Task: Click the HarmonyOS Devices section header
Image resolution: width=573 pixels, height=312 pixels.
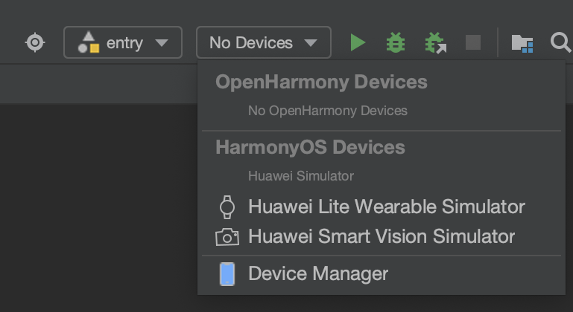Action: pos(310,147)
